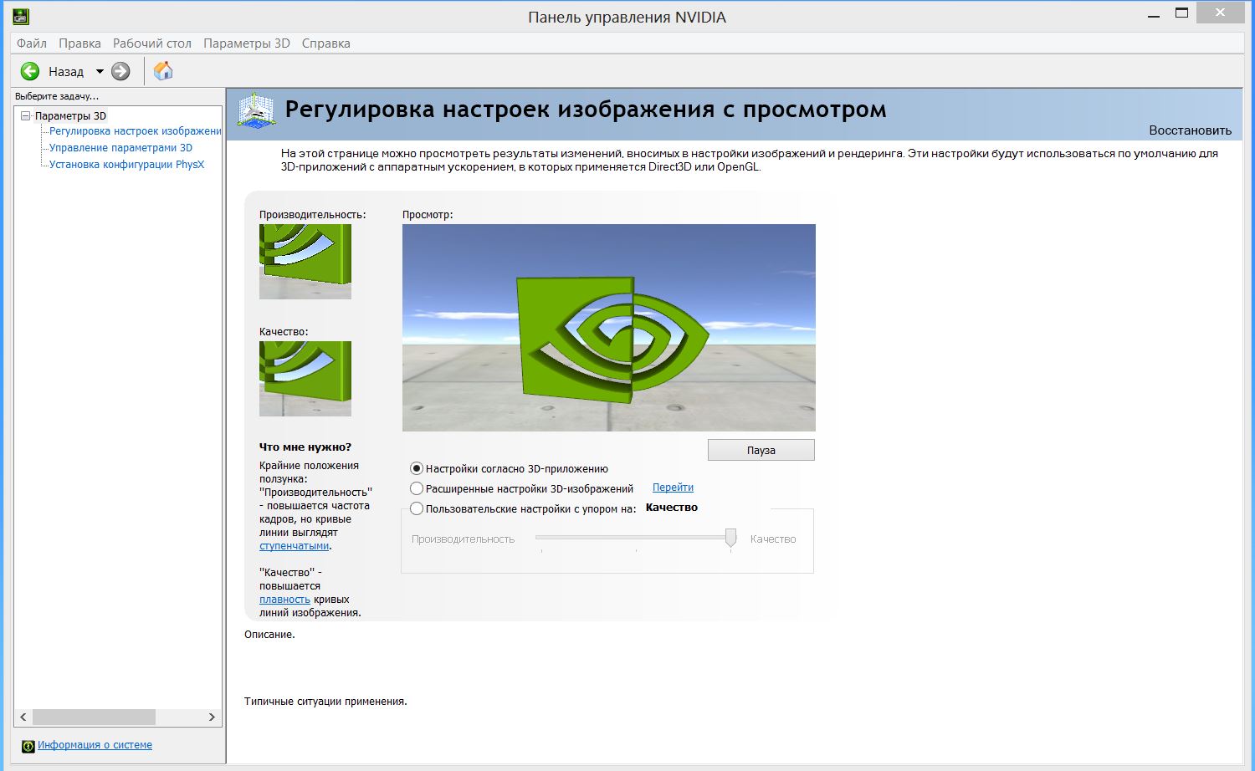Screen dimensions: 1255x771
Task: Open the Back history dropdown arrow
Action: click(100, 72)
